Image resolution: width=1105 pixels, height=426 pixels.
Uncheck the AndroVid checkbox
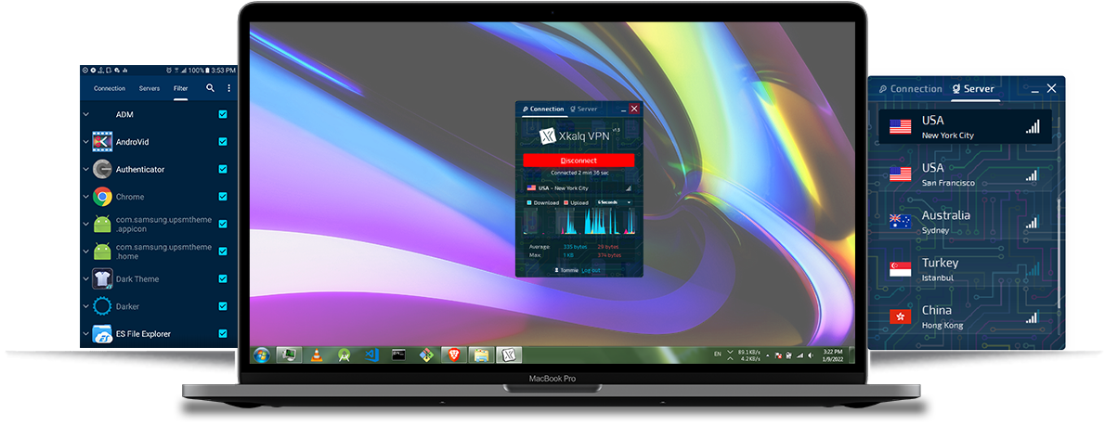[223, 141]
